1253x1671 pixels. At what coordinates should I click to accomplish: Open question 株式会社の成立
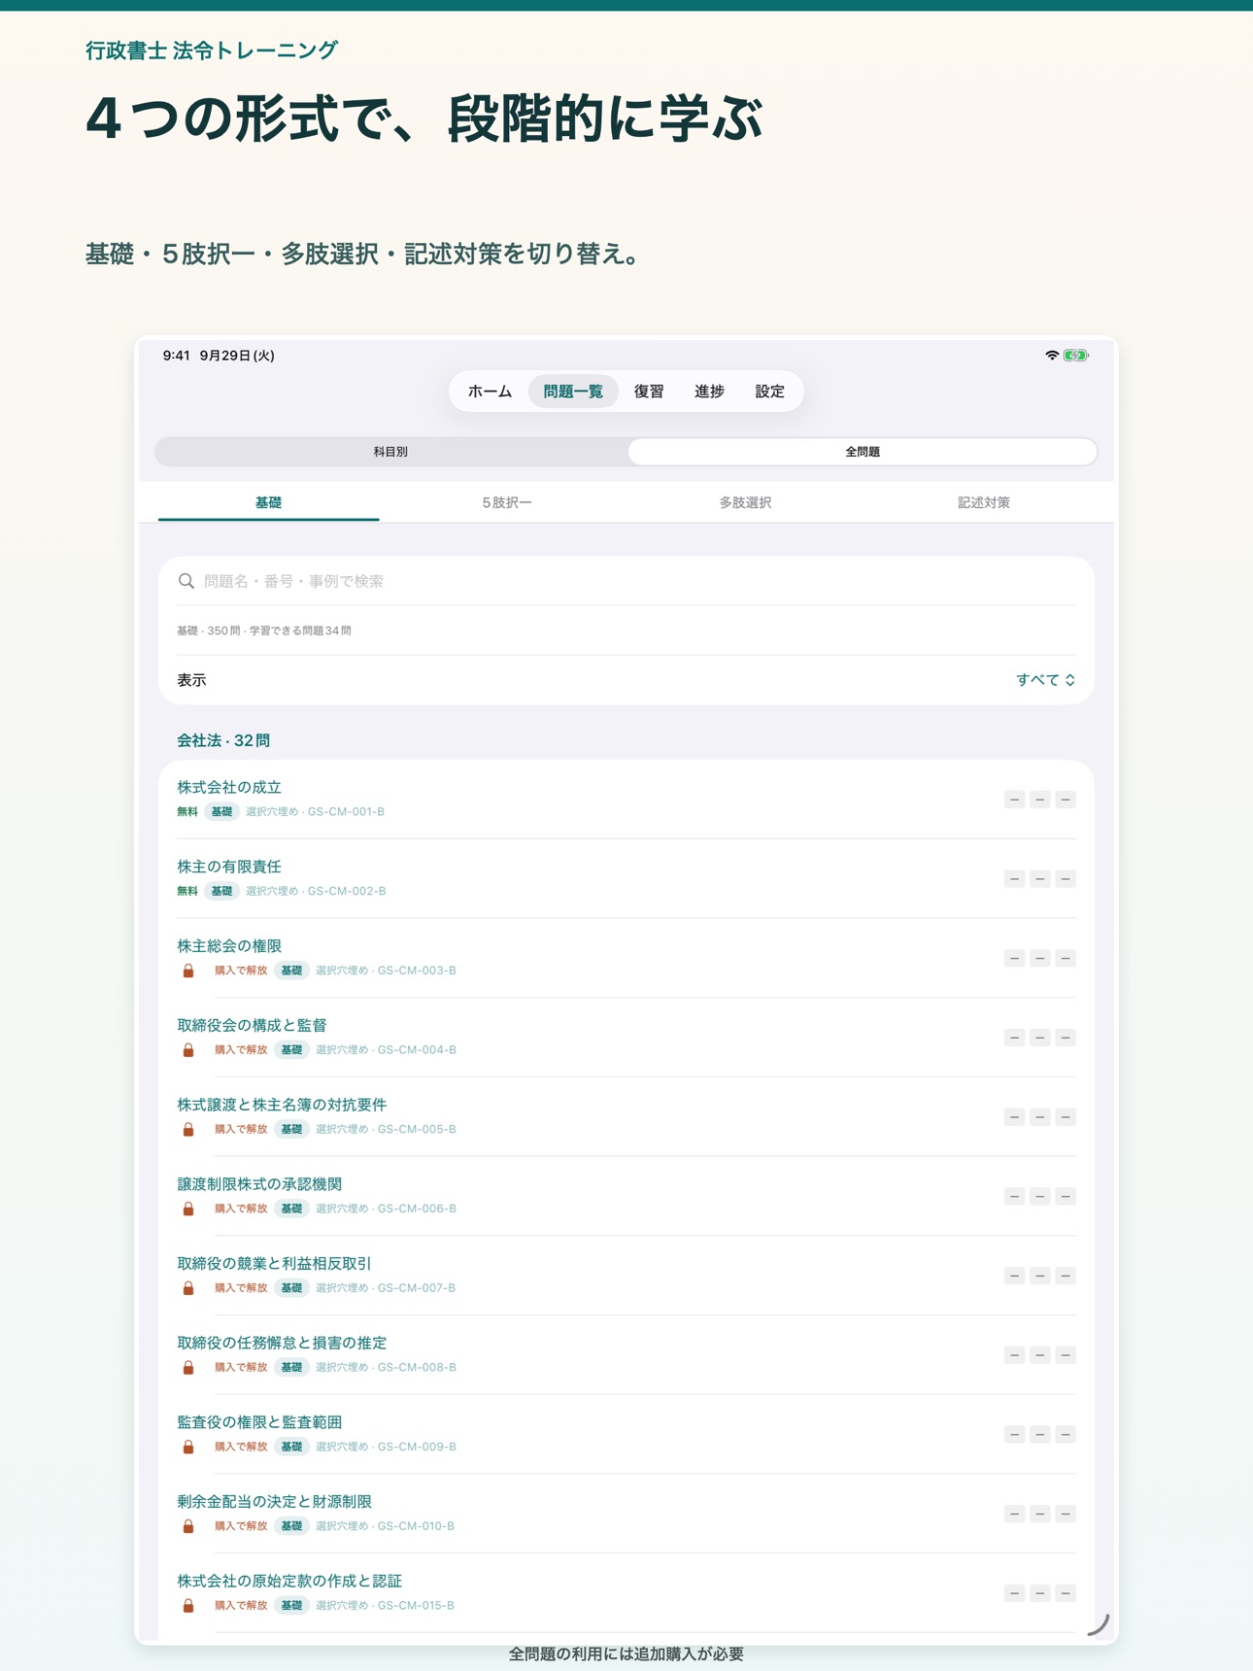(x=626, y=799)
